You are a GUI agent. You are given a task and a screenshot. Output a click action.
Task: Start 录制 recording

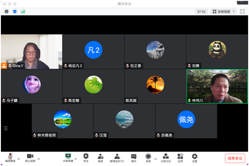pos(148,158)
